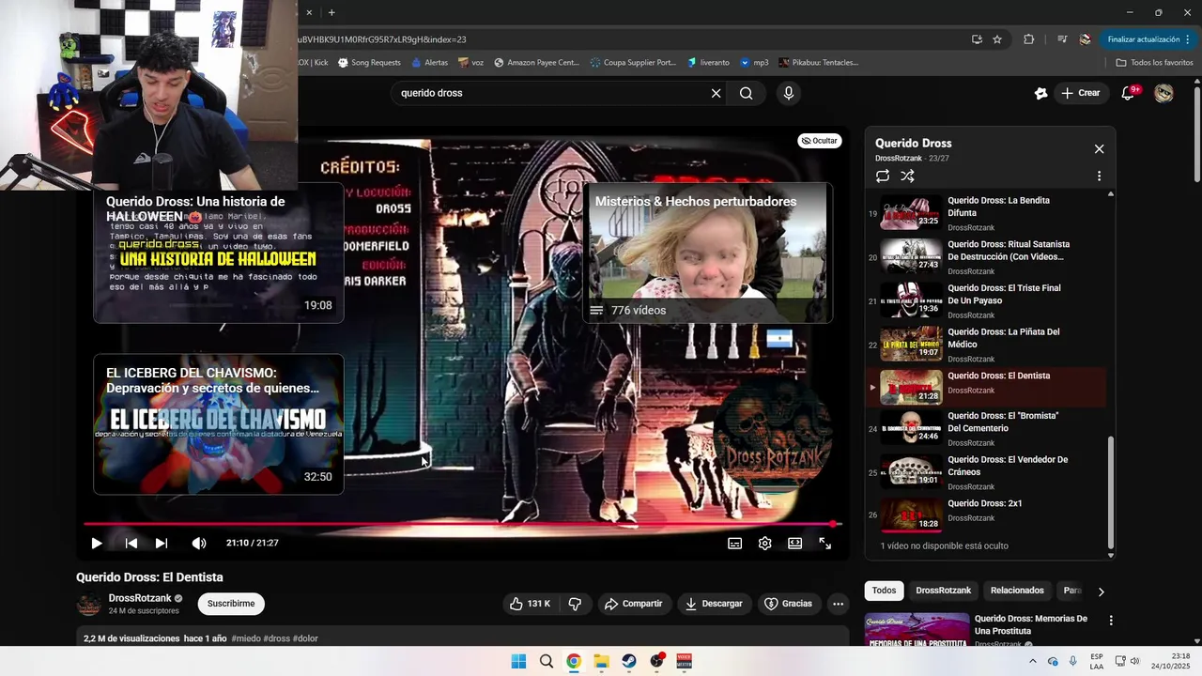Viewport: 1202px width, 676px height.
Task: Dislike the video thumbs down
Action: click(576, 604)
